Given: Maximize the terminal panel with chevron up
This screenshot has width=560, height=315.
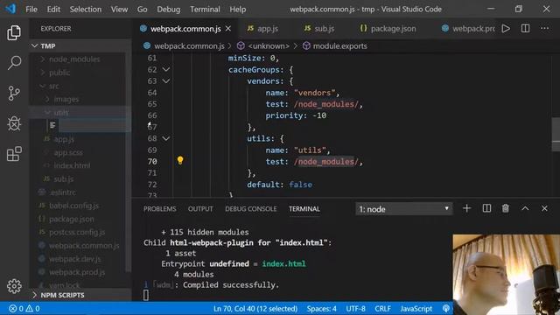Looking at the screenshot, I should click(x=525, y=208).
